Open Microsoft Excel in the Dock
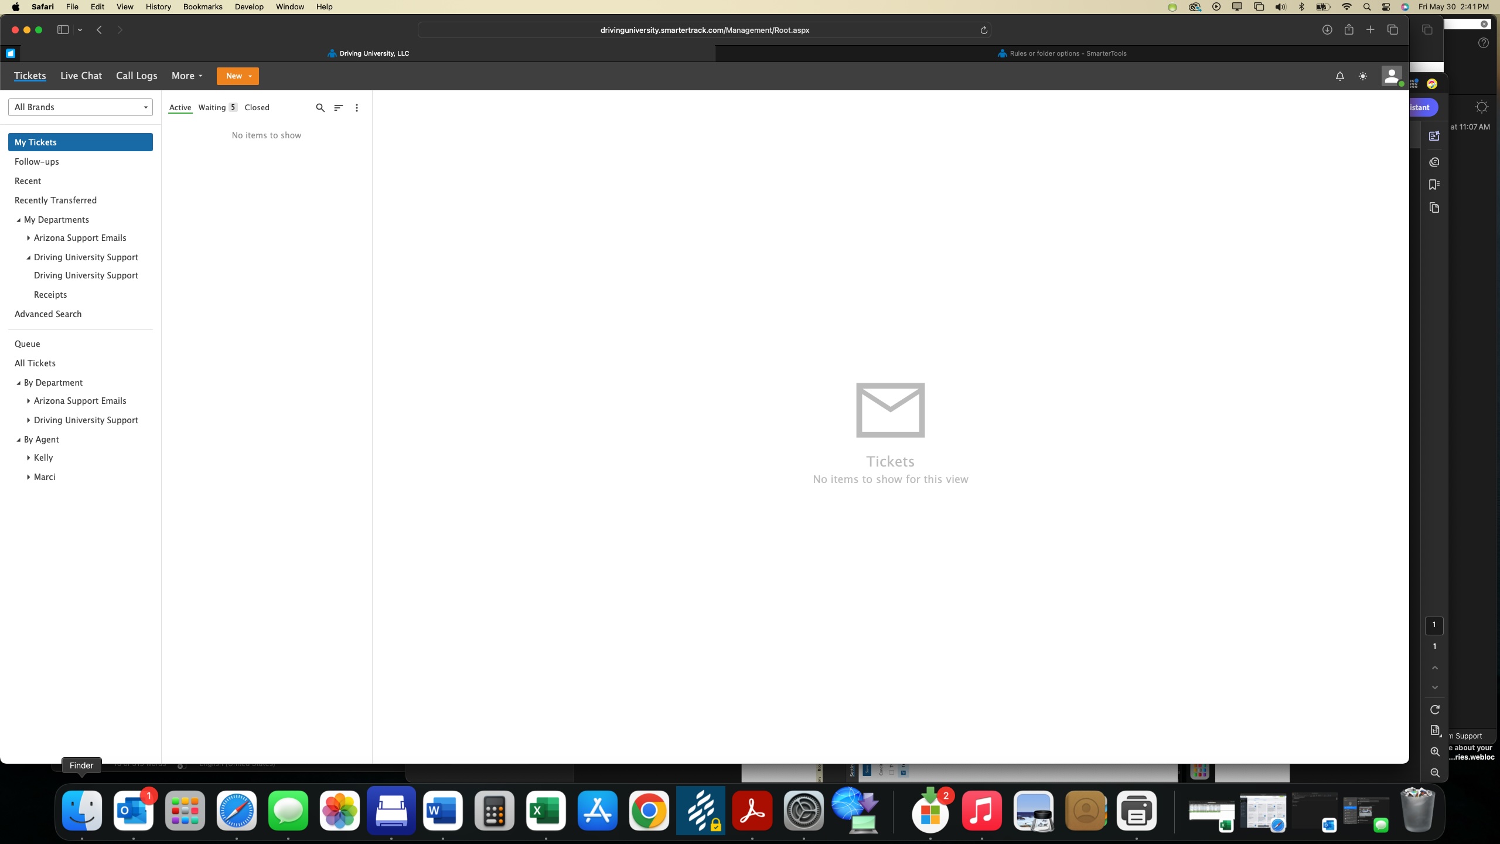The height and width of the screenshot is (844, 1500). coord(546,811)
